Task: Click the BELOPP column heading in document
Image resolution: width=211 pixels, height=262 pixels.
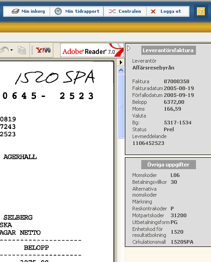Action: (x=36, y=248)
